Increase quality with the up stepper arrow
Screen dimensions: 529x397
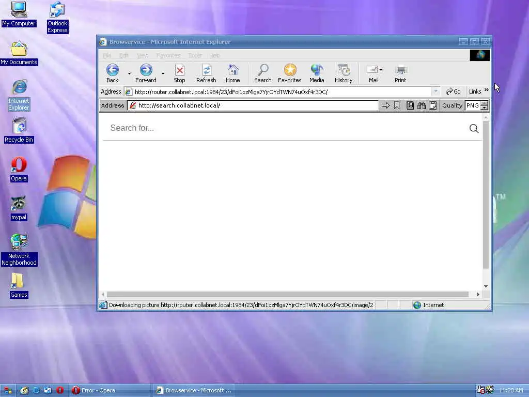pos(485,103)
